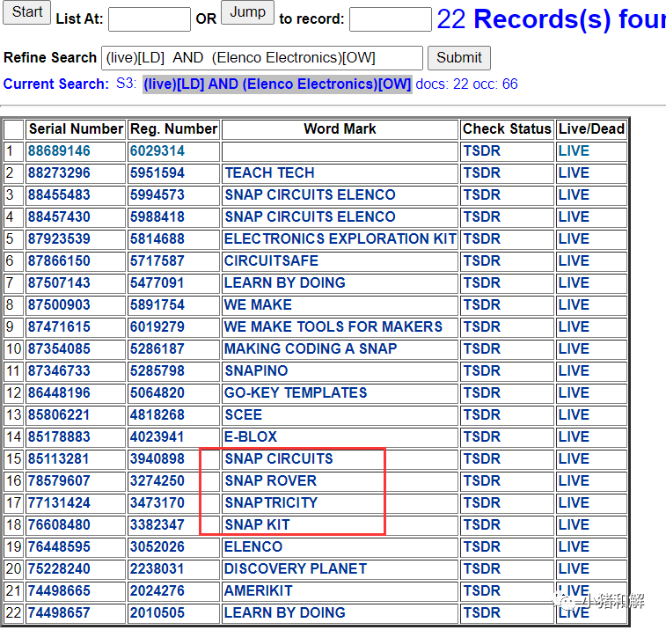Viewport: 666px width, 630px height.
Task: Open LEARN BY DOING in row 7
Action: (x=284, y=283)
